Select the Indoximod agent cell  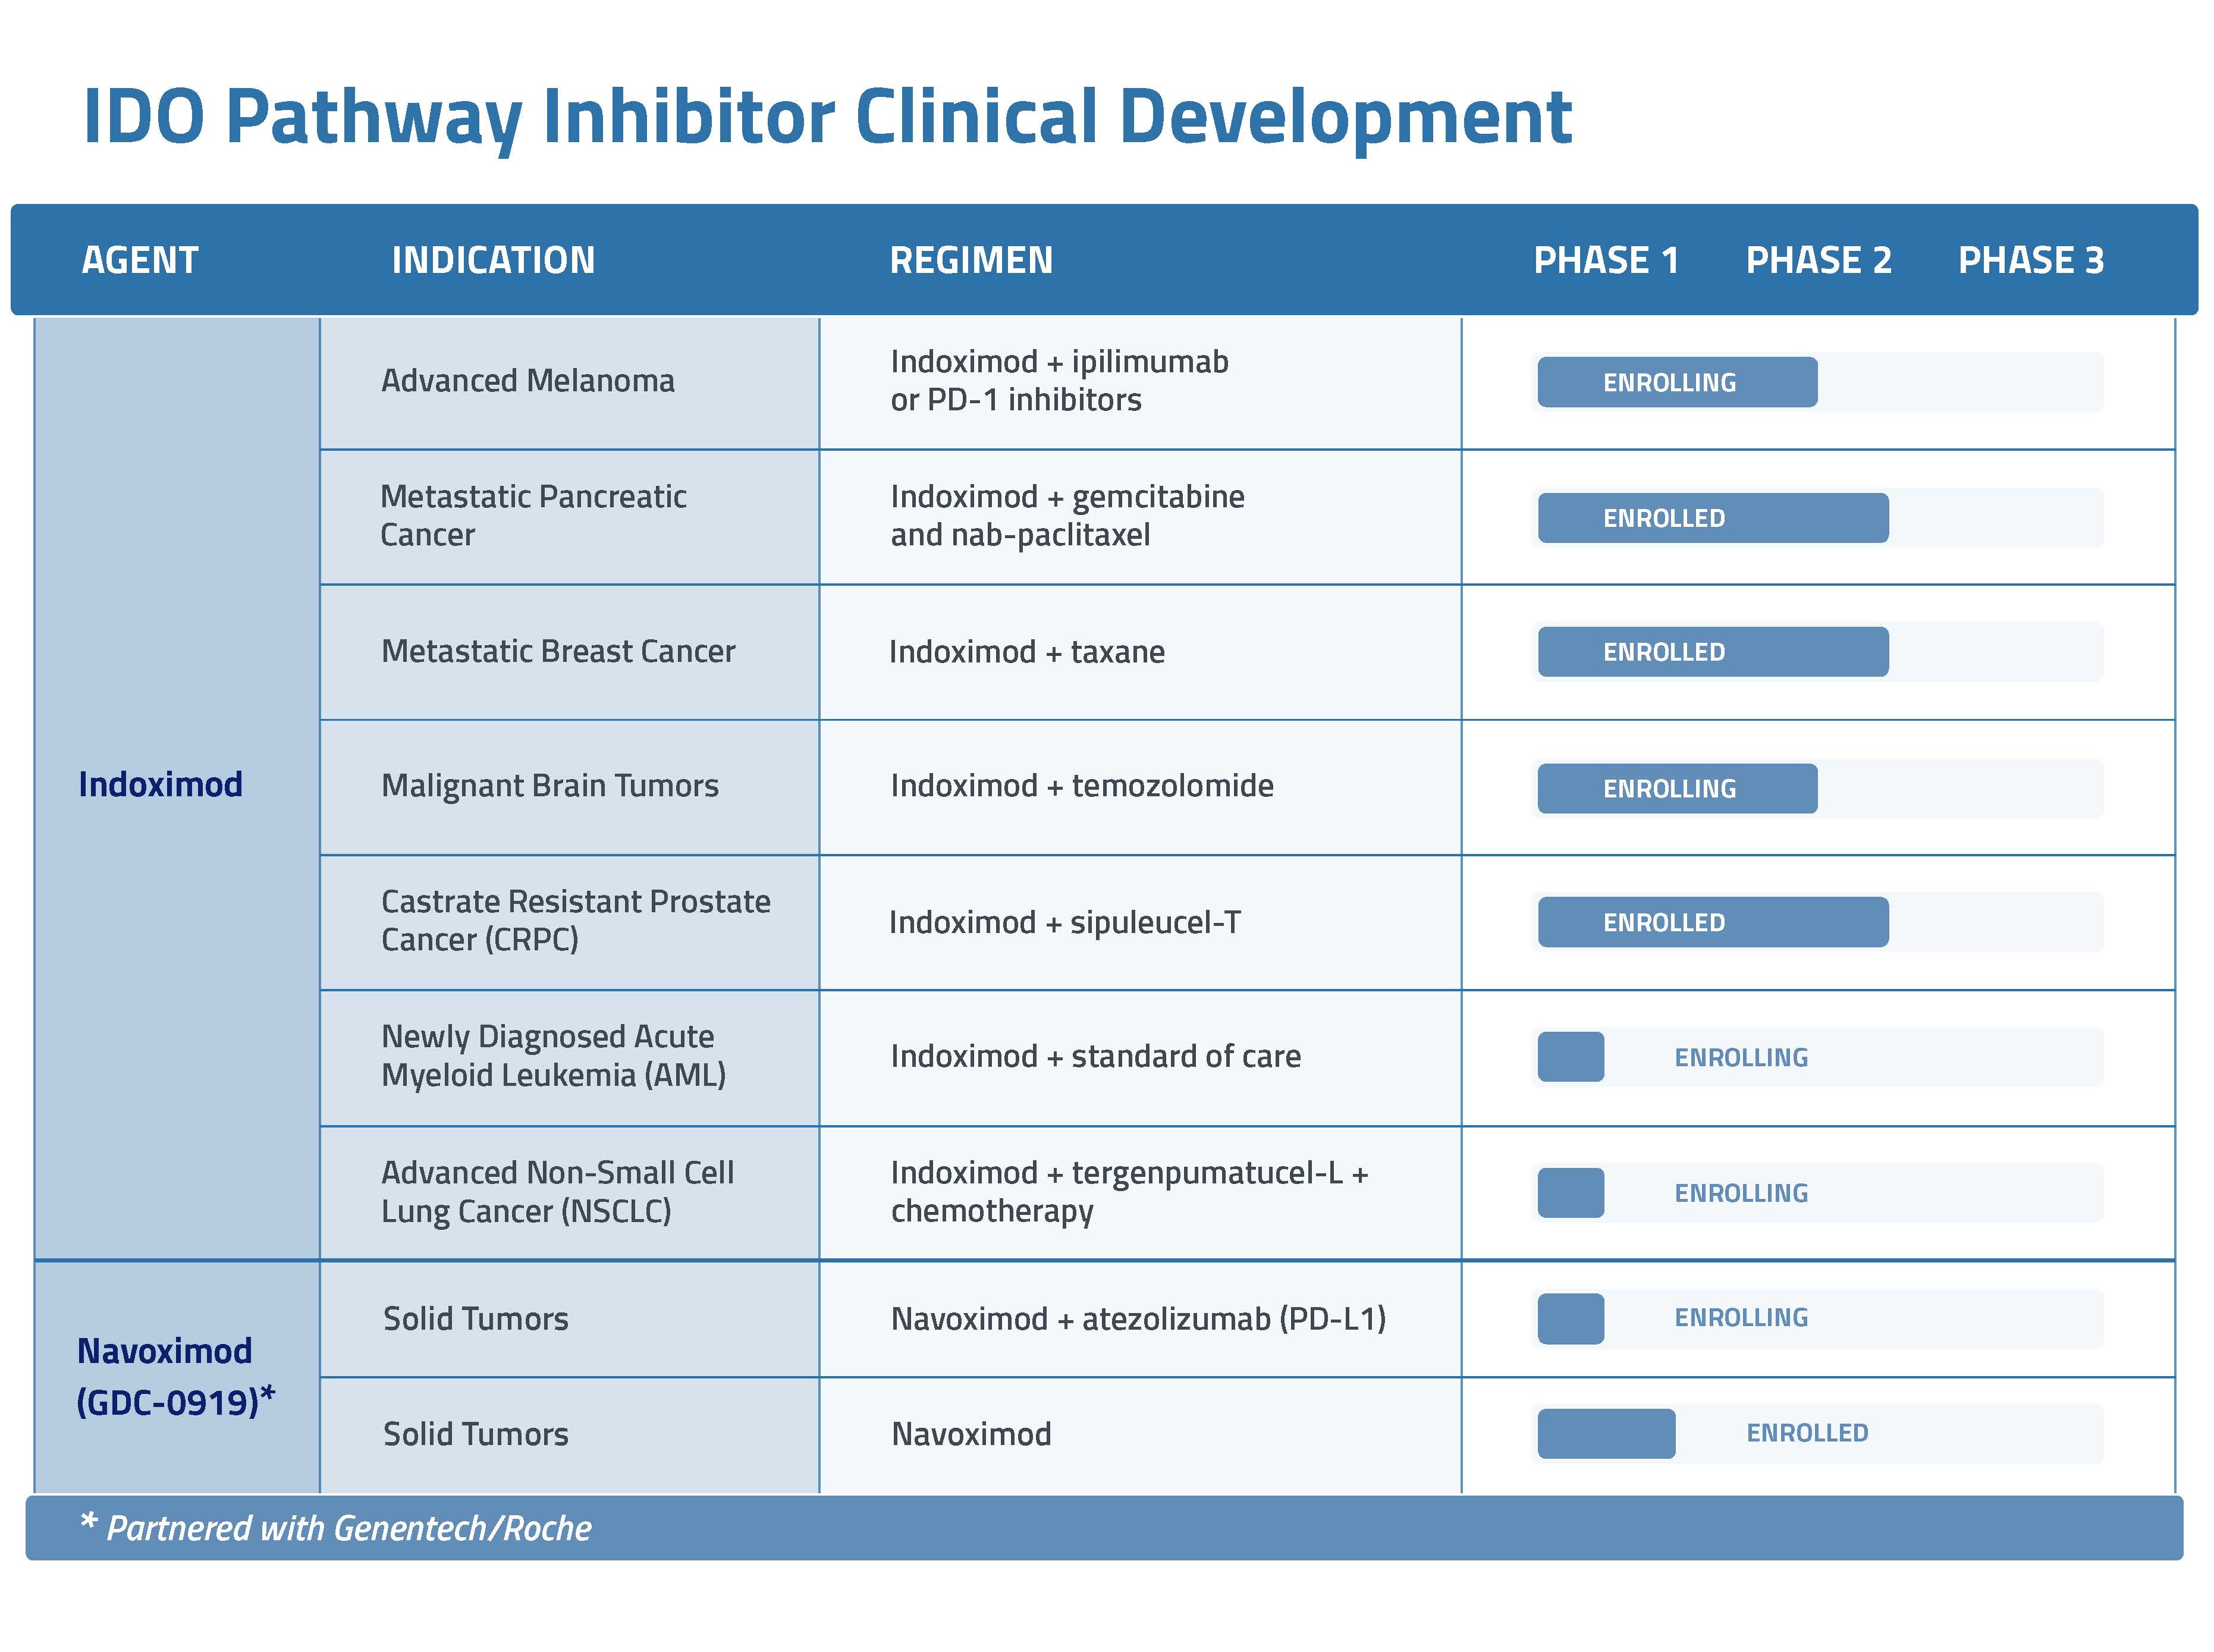point(160,784)
